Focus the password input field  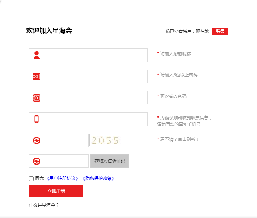tap(95, 76)
